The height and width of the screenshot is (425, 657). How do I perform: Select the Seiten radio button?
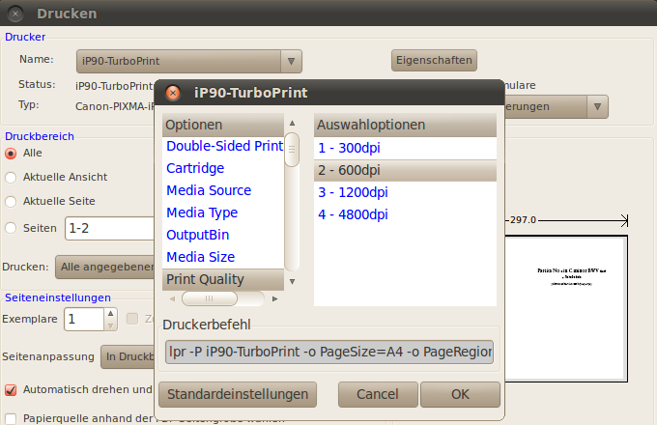[12, 228]
